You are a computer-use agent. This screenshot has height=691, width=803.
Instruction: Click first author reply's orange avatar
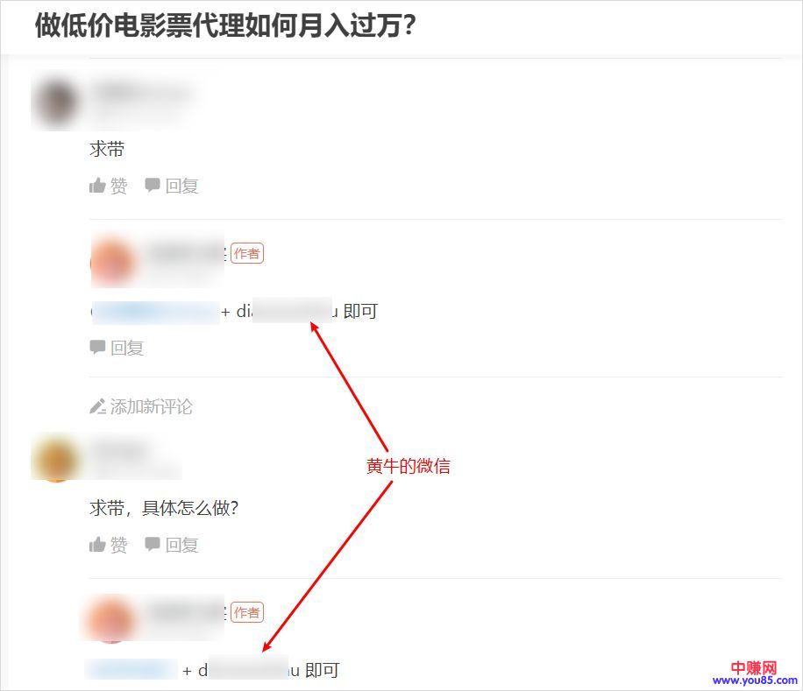point(113,261)
